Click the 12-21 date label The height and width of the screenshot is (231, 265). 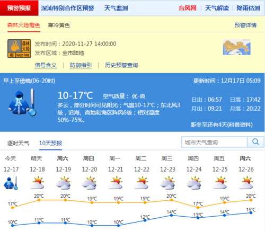click(x=116, y=170)
